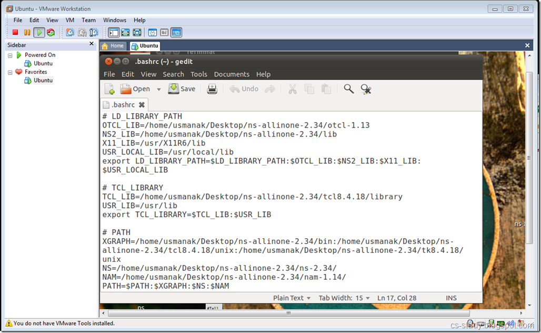This screenshot has width=541, height=333.
Task: Open the snapshot manager wrench-clock icon
Action: (x=94, y=33)
